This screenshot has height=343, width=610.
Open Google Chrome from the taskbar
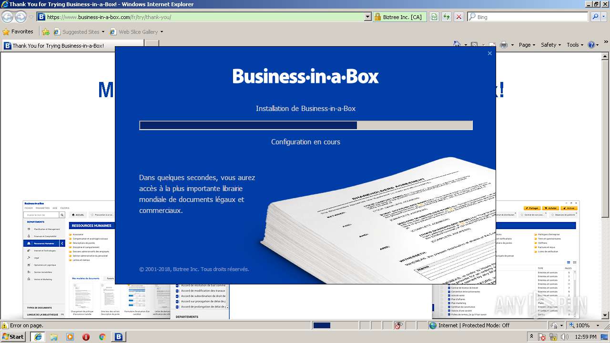(x=102, y=337)
